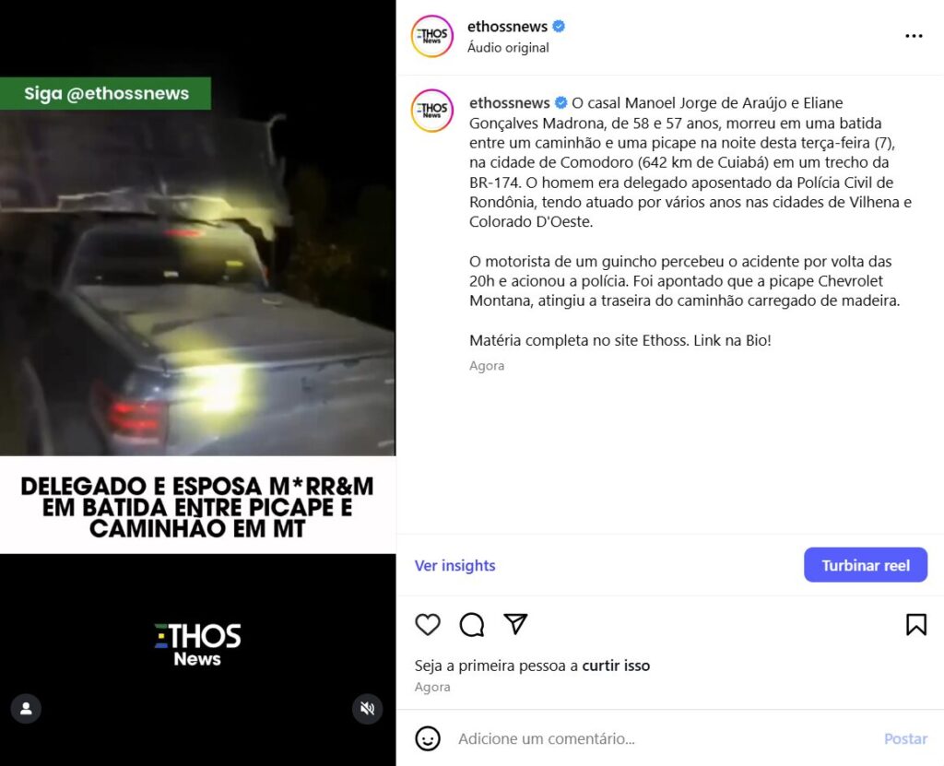This screenshot has width=944, height=766.
Task: Click curtir isso text
Action: 616,666
